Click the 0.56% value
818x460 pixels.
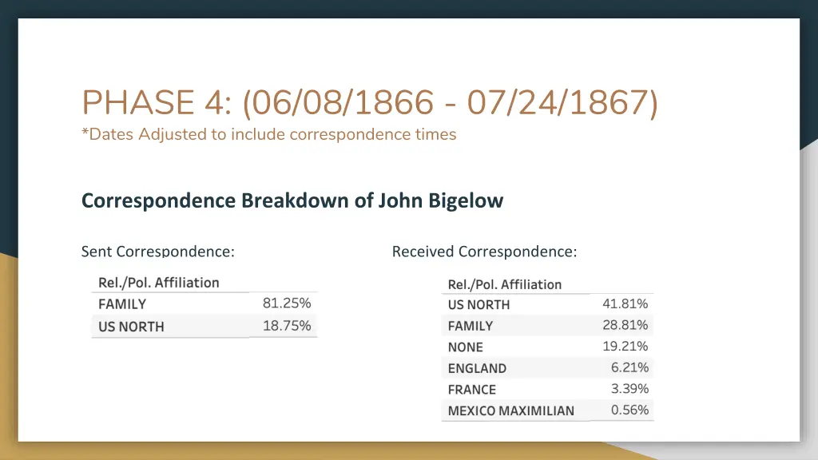click(629, 410)
